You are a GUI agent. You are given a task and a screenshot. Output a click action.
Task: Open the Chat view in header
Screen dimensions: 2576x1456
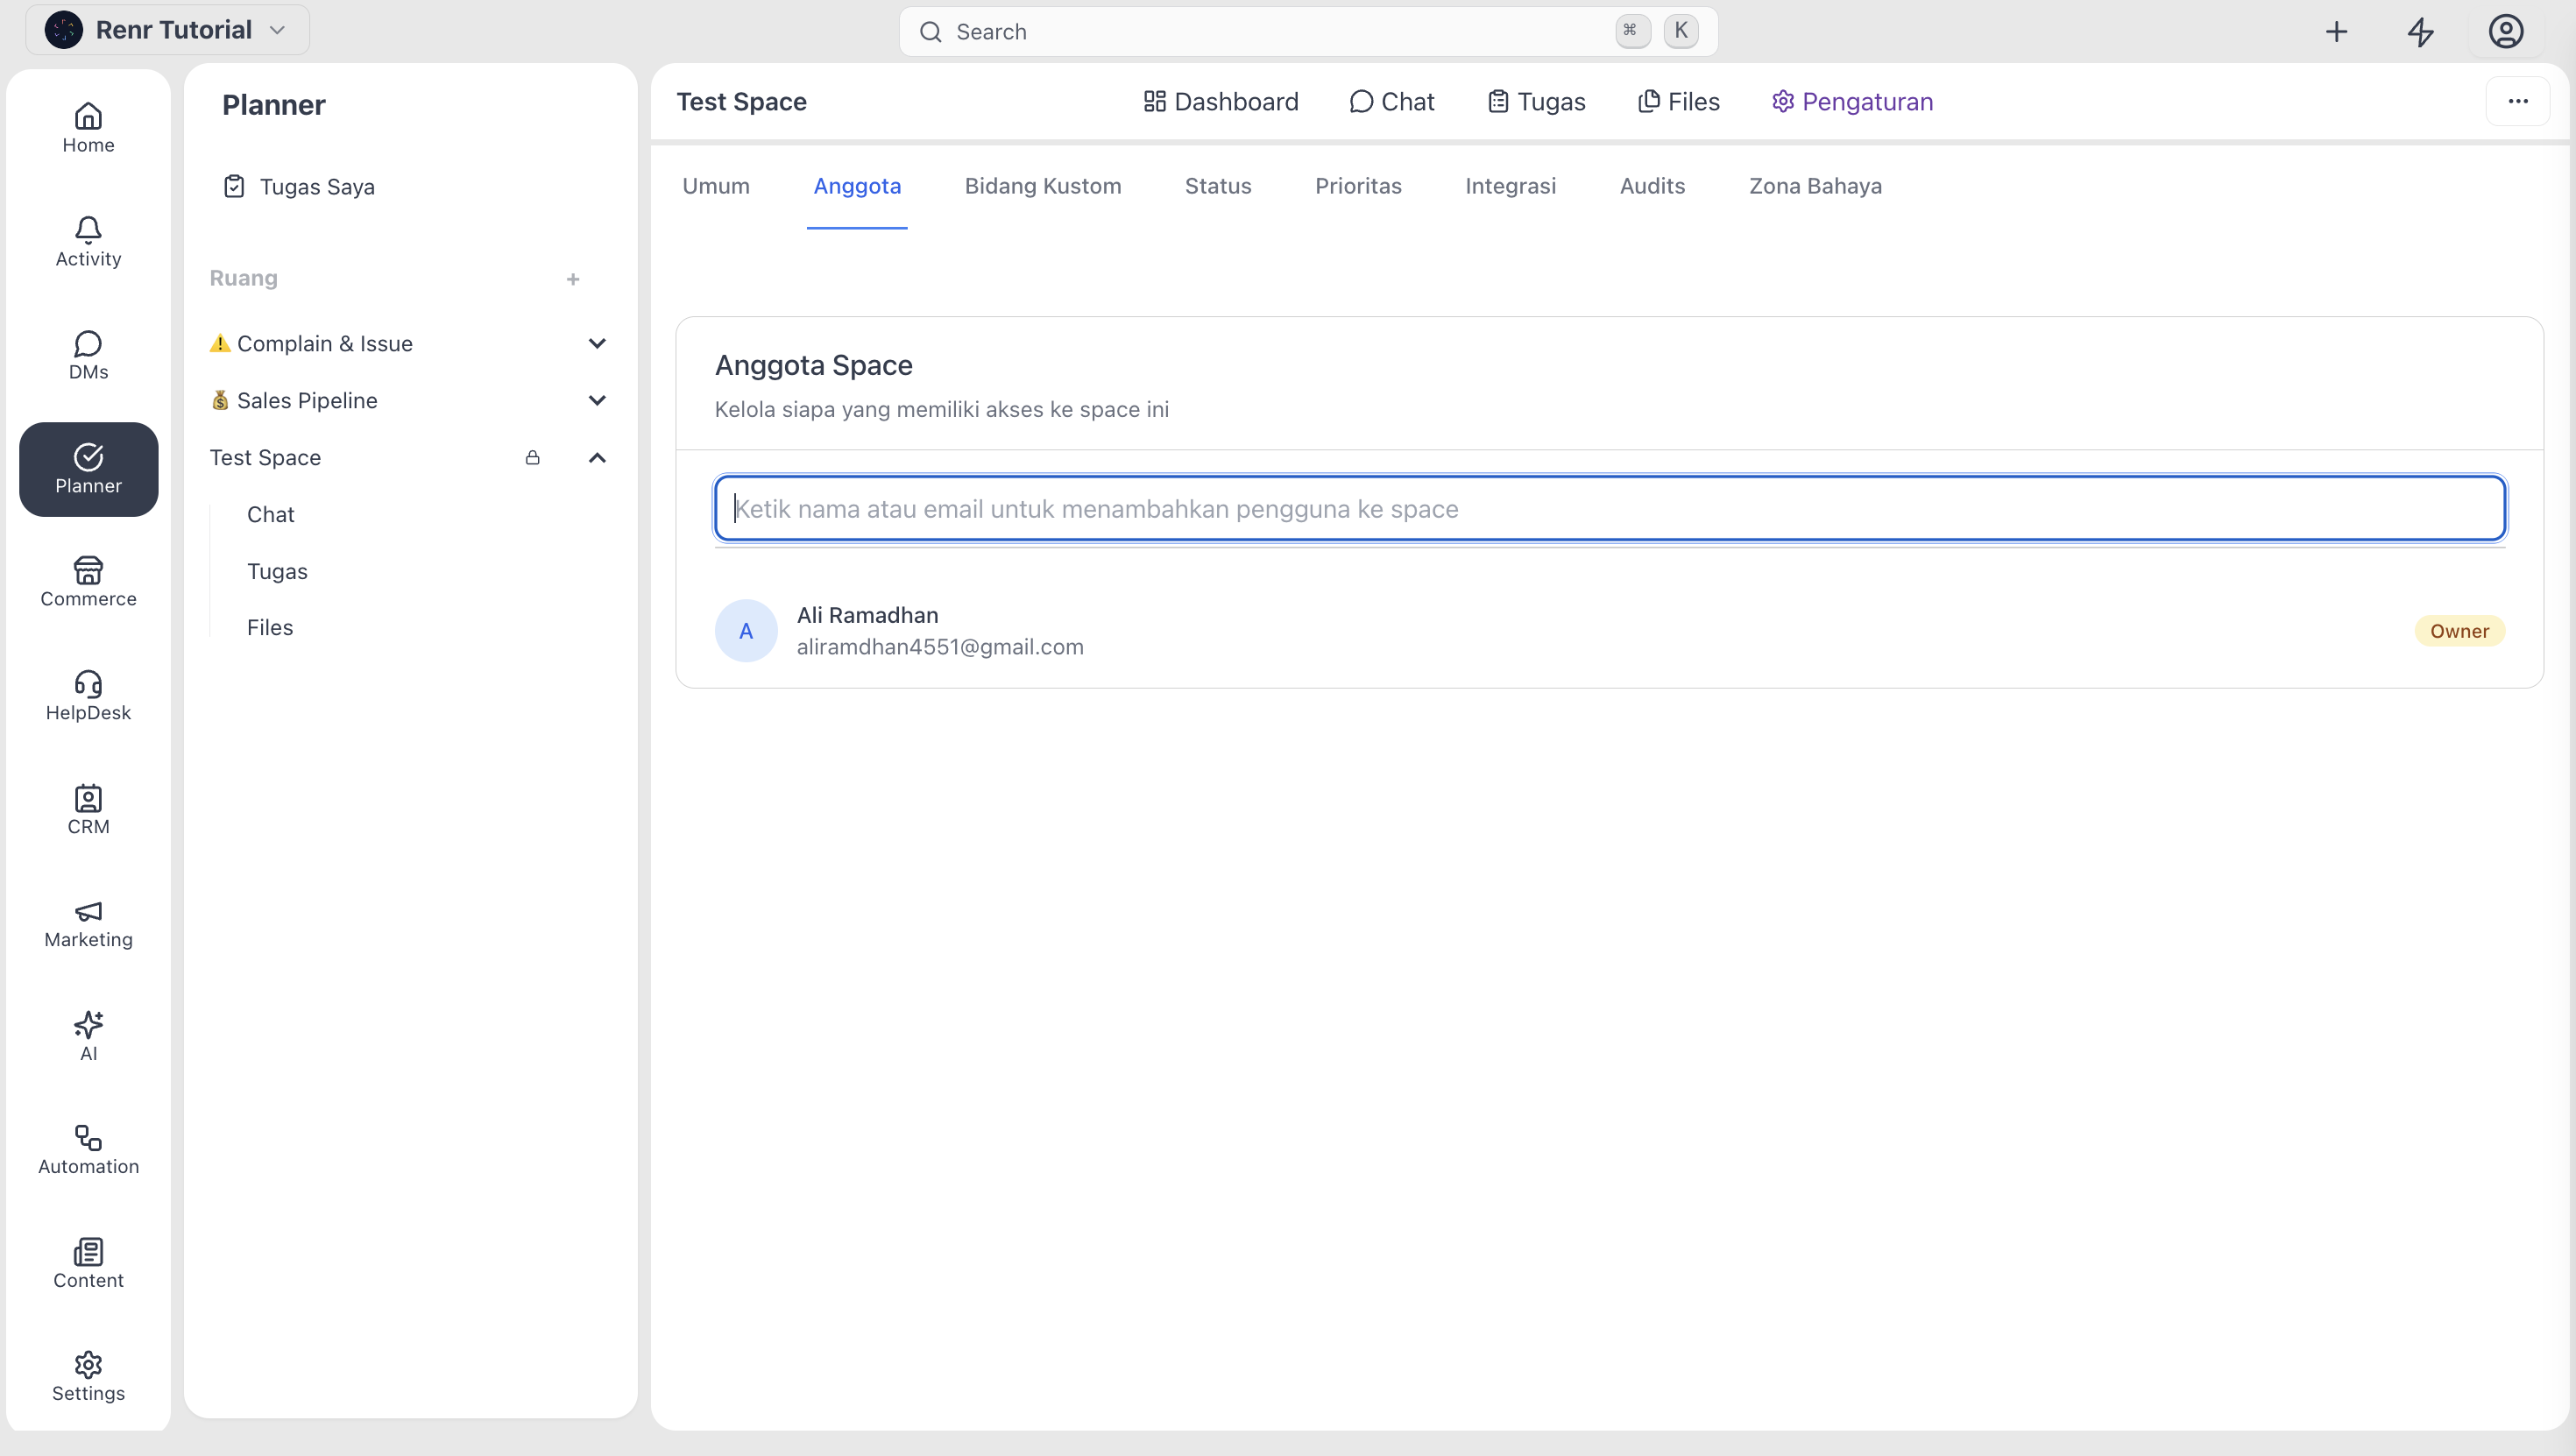[1392, 102]
